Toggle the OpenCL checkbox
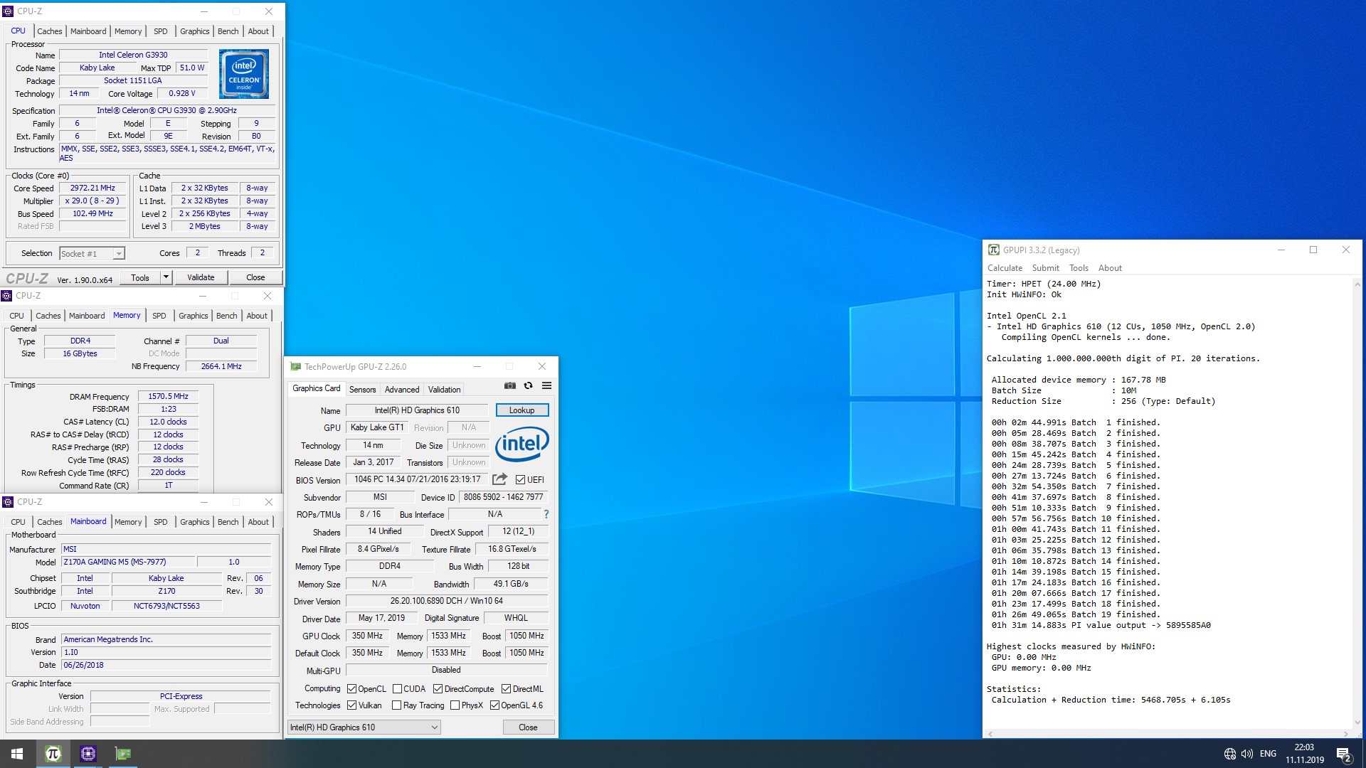 click(x=351, y=688)
